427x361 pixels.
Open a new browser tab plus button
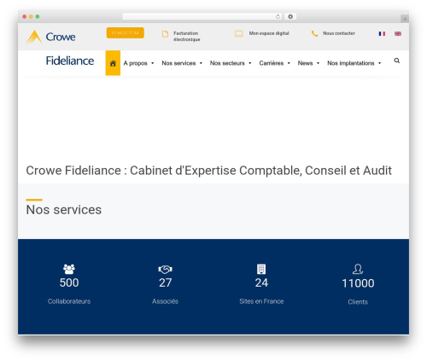pos(405,19)
